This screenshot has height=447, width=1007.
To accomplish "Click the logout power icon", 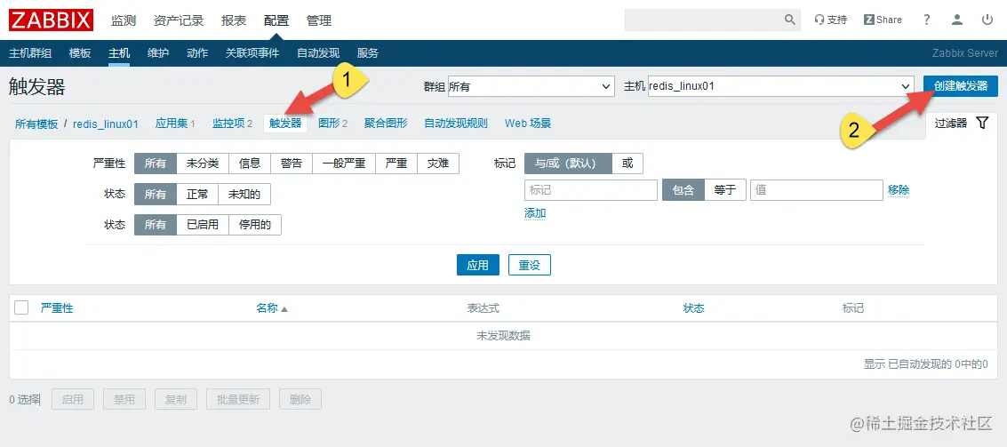I will coord(987,20).
